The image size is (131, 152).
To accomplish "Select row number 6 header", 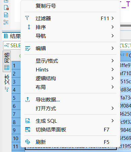I will [16, 106].
